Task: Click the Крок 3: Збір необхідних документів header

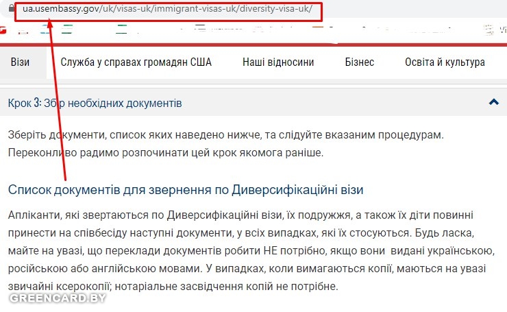Action: [x=95, y=103]
